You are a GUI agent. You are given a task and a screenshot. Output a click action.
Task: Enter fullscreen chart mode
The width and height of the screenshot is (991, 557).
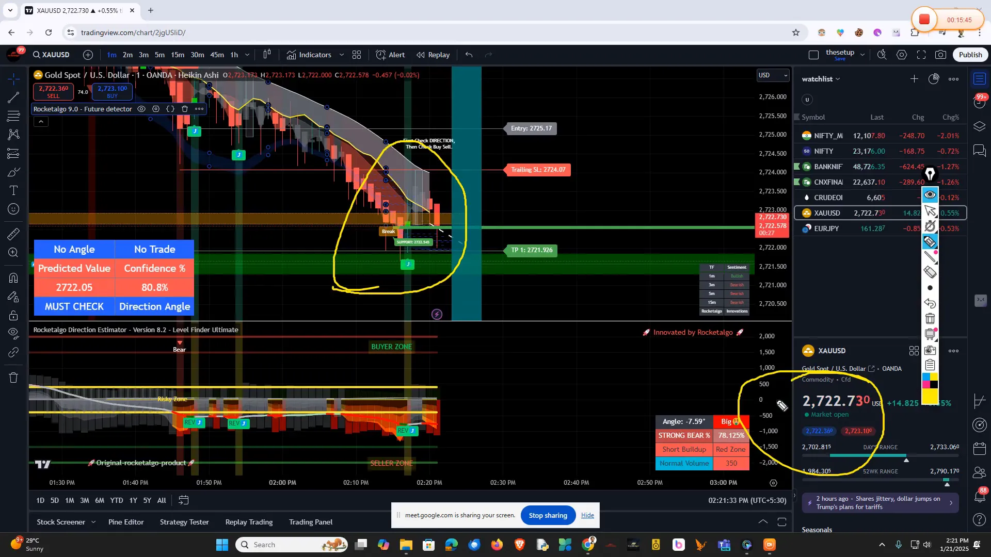921,55
